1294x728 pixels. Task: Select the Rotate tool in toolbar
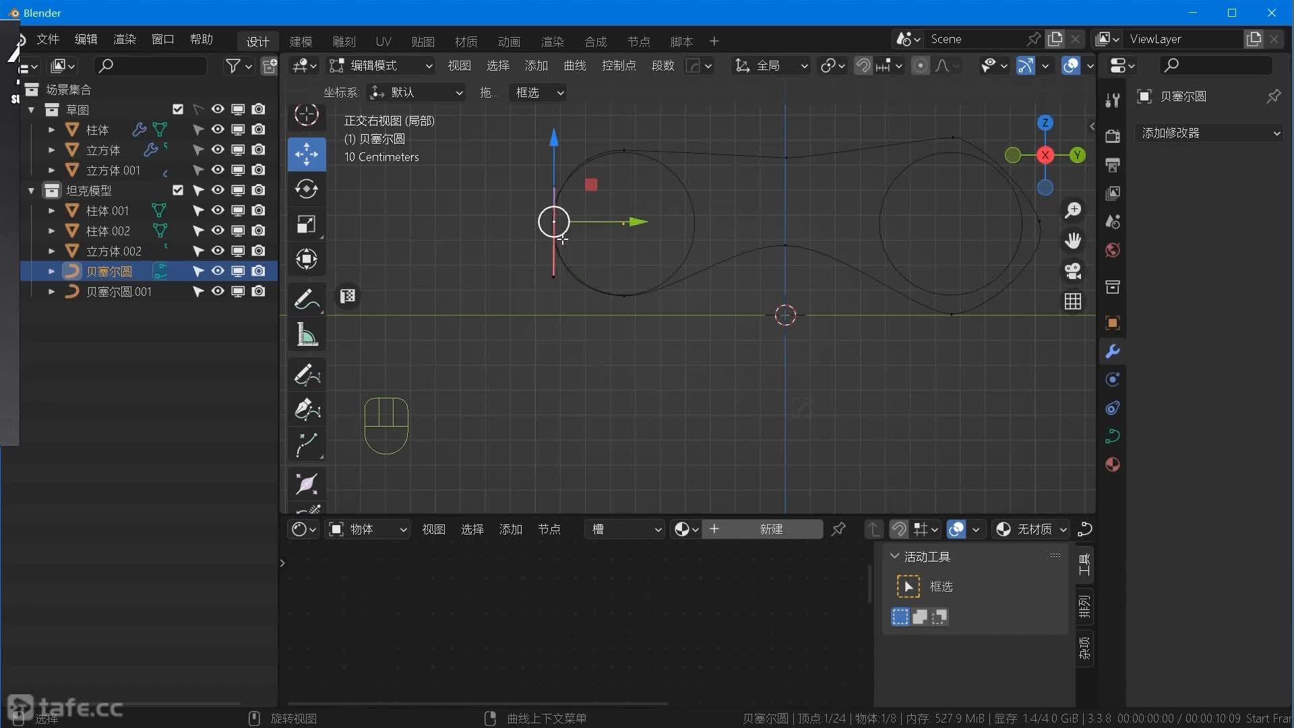pos(307,189)
